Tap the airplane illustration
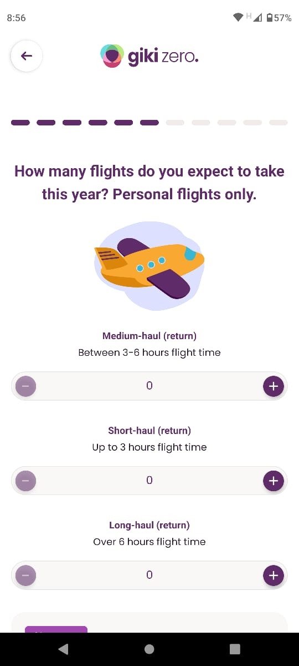The image size is (299, 666). [x=149, y=266]
